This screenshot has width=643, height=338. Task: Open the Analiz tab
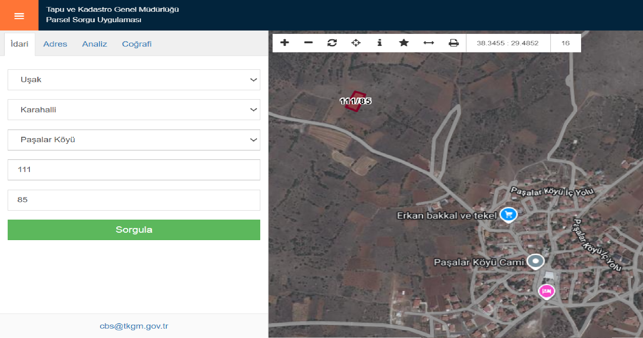[x=94, y=44]
